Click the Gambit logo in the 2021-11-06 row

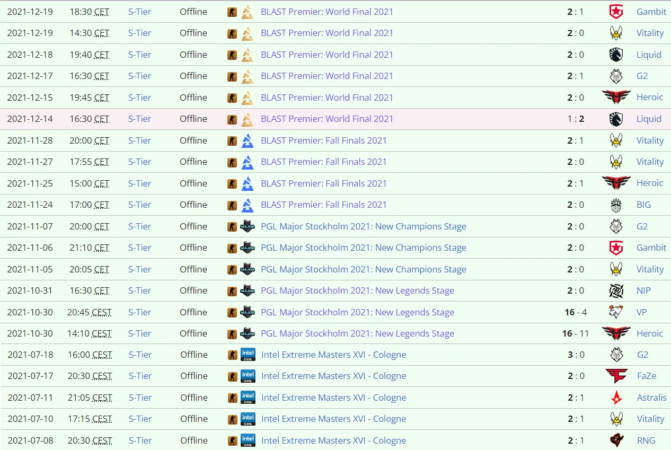tap(616, 248)
